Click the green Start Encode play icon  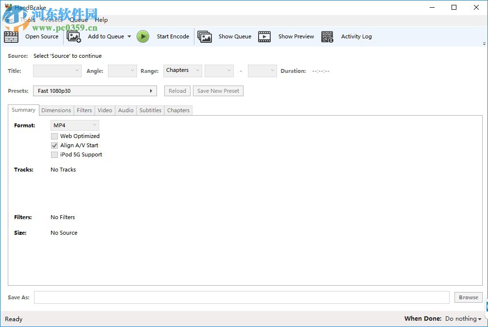[143, 36]
